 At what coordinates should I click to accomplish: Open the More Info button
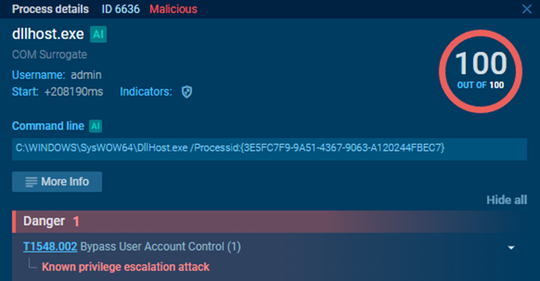click(x=57, y=181)
